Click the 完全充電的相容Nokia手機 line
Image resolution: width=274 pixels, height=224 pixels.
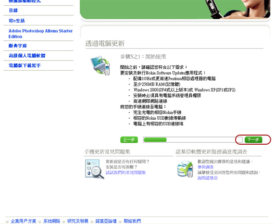(x=157, y=112)
